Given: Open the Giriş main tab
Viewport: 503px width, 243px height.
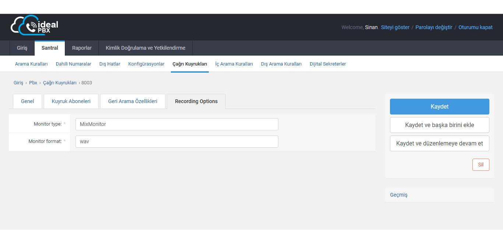Looking at the screenshot, I should [22, 48].
